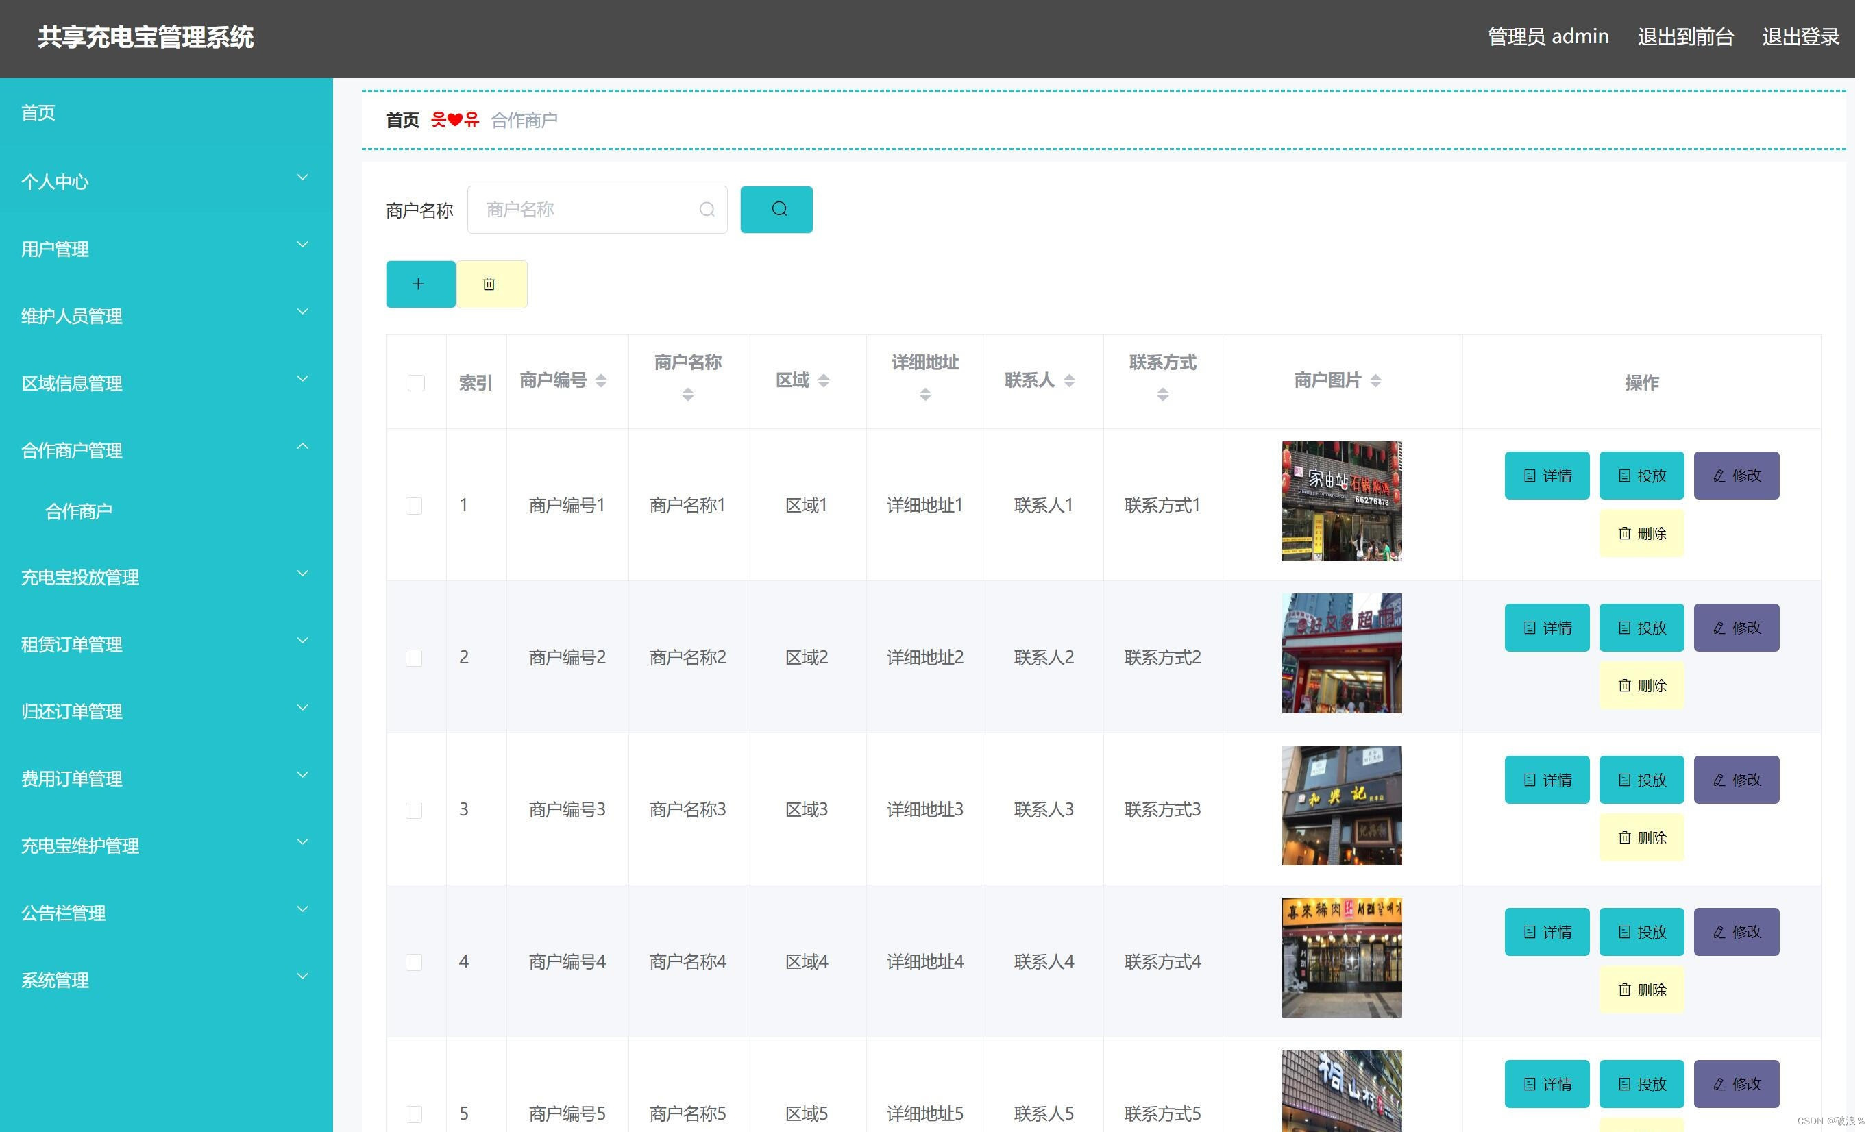1875x1132 pixels.
Task: Click the yellow trash batch-delete button
Action: (491, 284)
